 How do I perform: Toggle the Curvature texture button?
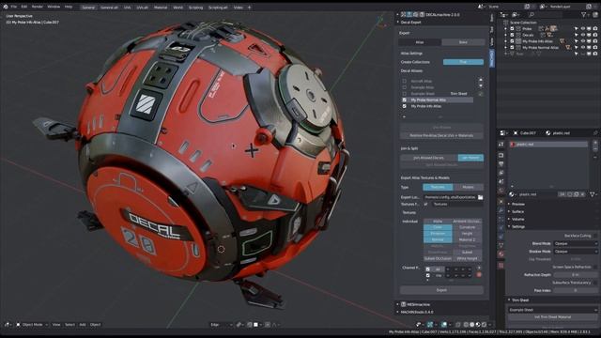click(x=467, y=227)
